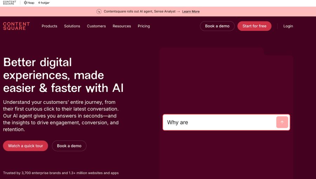Open the Customers nav item

point(96,26)
